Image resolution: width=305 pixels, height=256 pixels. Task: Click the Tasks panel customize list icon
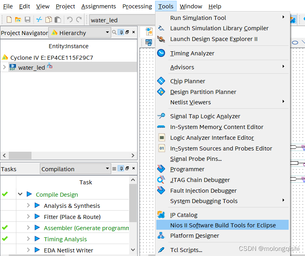114,168
